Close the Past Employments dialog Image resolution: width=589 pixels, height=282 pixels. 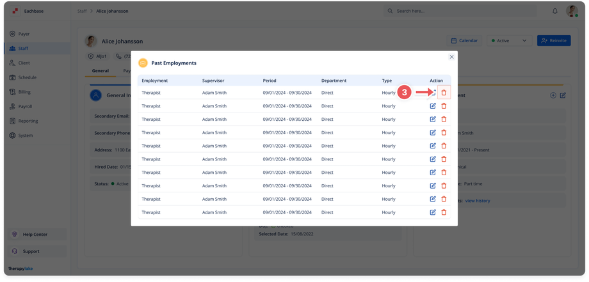click(x=451, y=57)
